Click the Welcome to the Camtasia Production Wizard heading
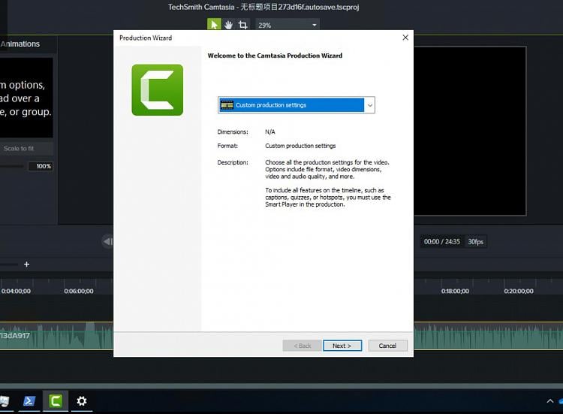 275,56
